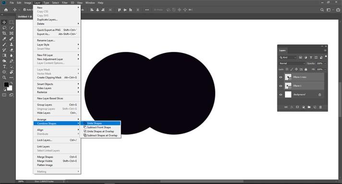Click Group Layers in Layer menu
342x184 pixels.
(x=57, y=105)
